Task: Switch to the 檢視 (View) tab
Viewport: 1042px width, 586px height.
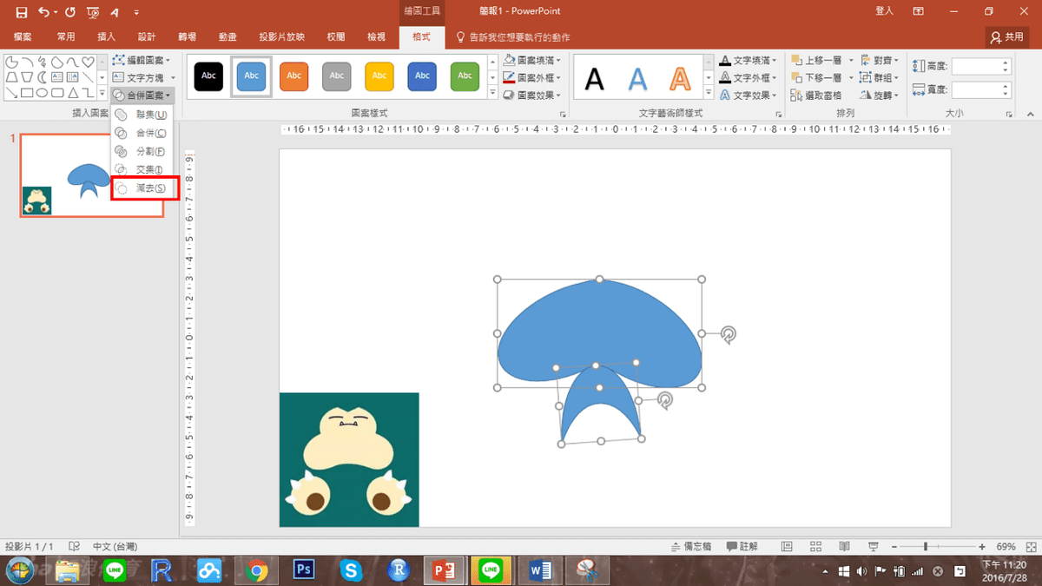Action: 376,37
